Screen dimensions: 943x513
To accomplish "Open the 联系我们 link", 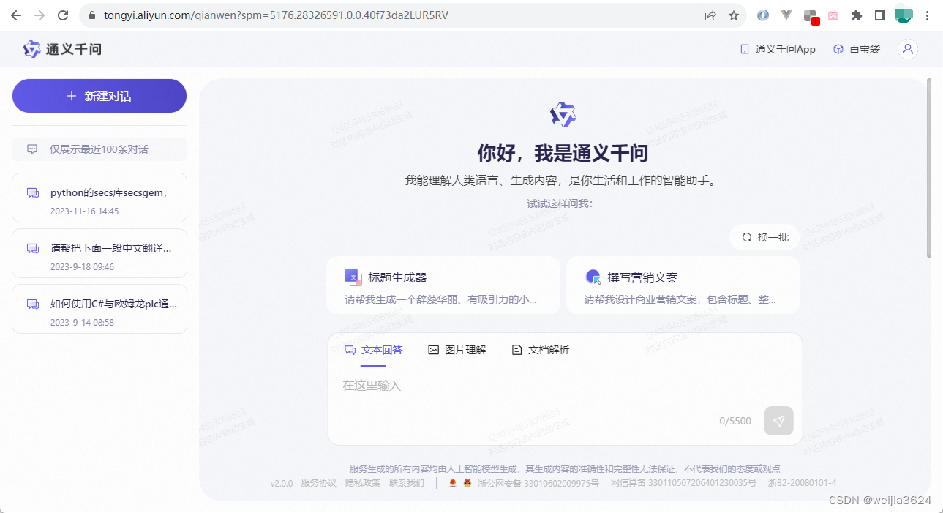I will 407,483.
